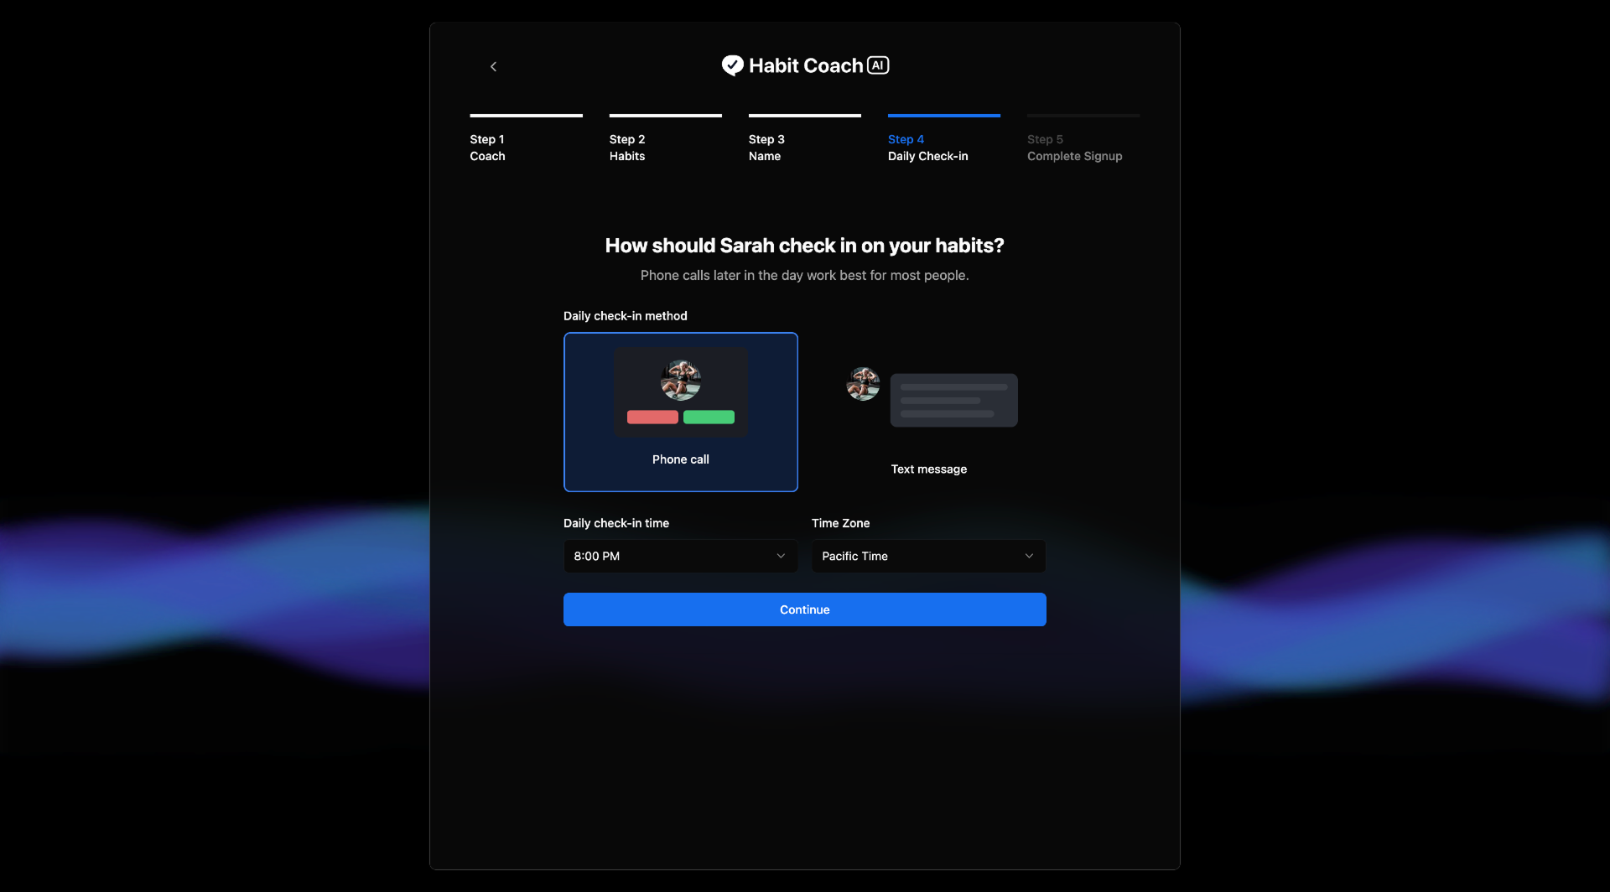Click the 'Time Zone' label
Image resolution: width=1610 pixels, height=892 pixels.
(x=840, y=523)
